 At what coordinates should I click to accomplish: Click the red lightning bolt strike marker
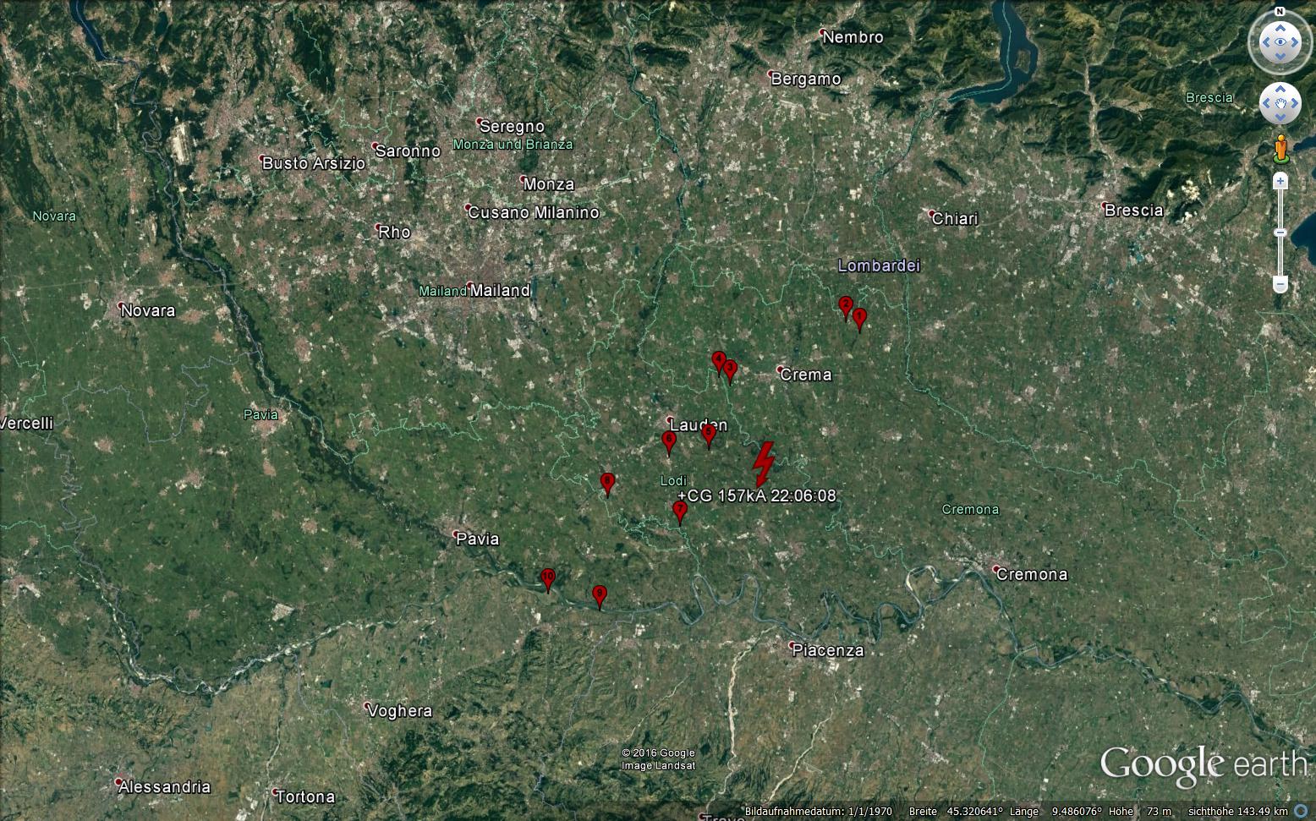pyautogui.click(x=764, y=463)
